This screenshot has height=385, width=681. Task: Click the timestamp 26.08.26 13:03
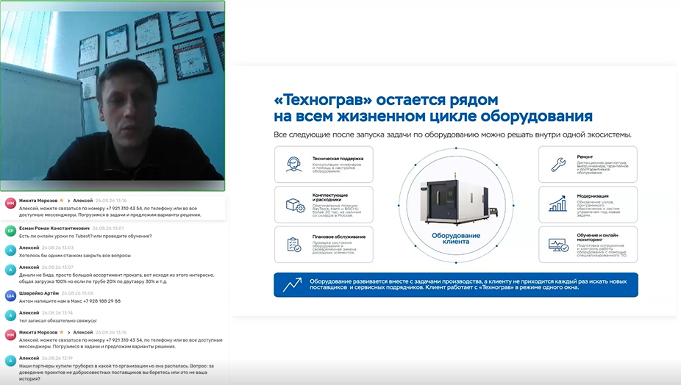58,248
